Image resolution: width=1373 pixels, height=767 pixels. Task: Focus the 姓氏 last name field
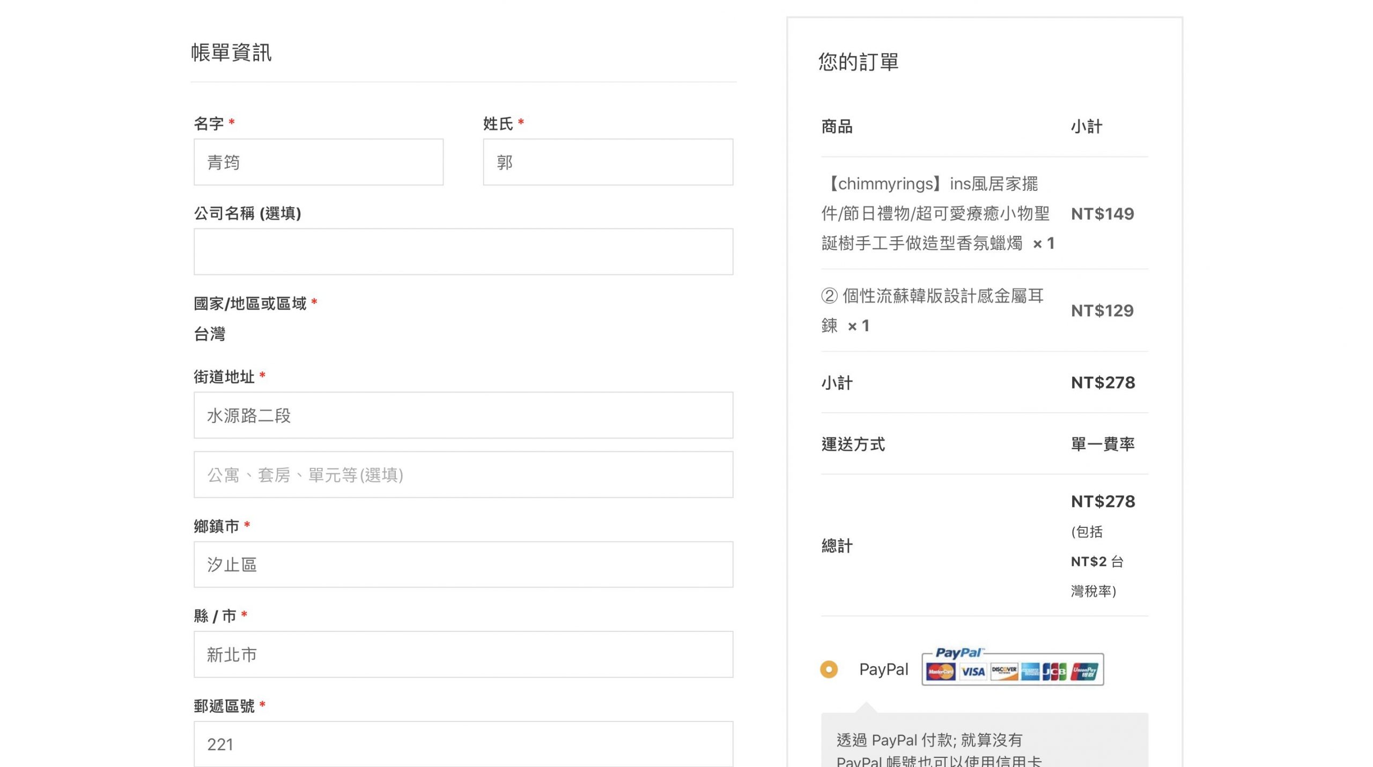click(608, 162)
